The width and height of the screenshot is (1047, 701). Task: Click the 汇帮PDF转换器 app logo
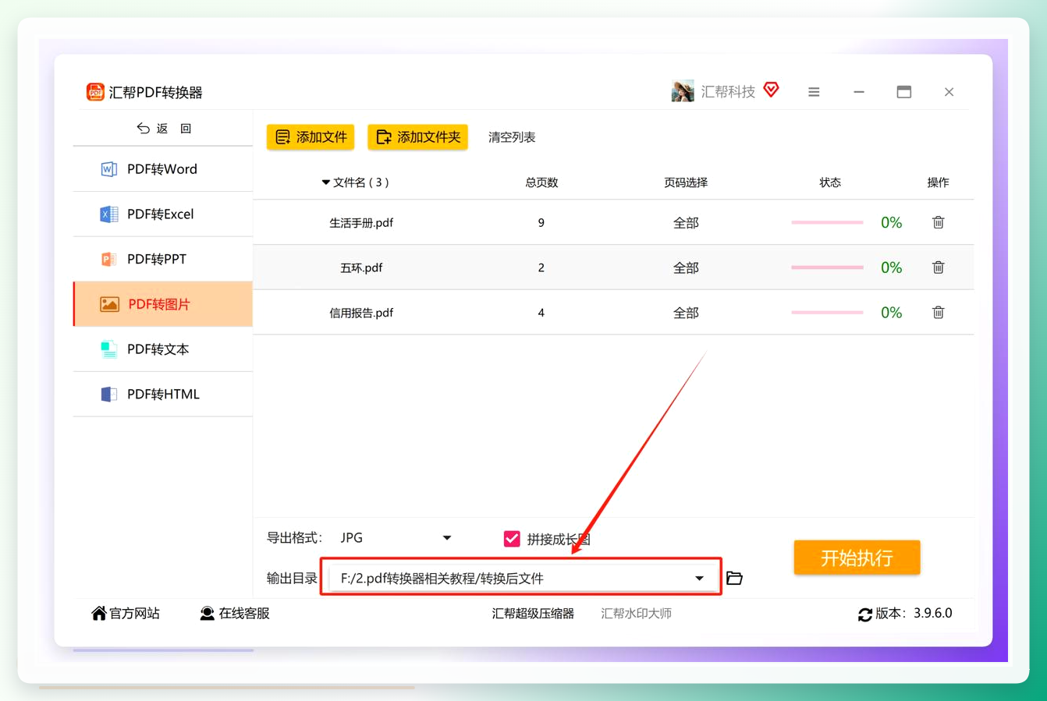click(95, 92)
